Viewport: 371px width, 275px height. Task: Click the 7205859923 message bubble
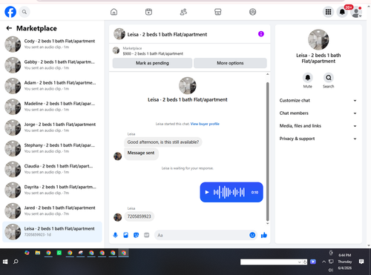point(139,216)
